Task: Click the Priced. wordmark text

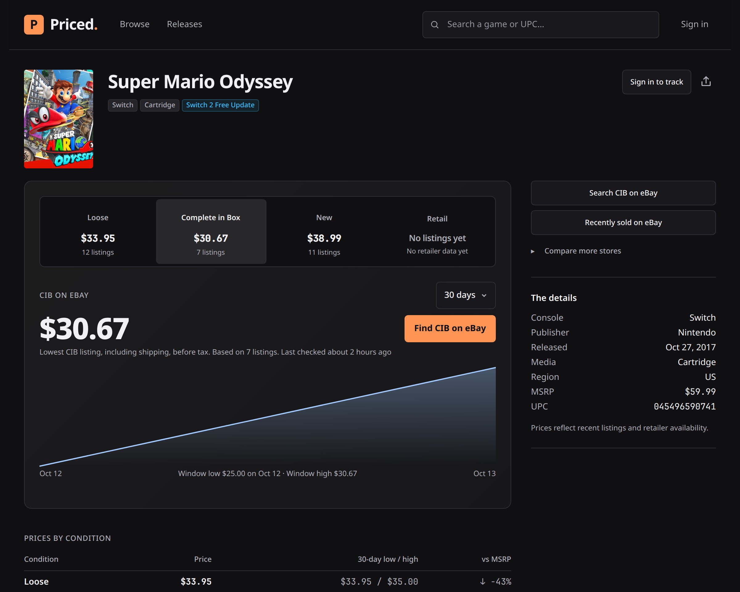Action: point(73,25)
